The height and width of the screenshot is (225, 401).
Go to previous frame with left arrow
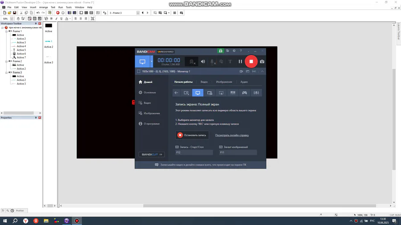[x=143, y=13]
